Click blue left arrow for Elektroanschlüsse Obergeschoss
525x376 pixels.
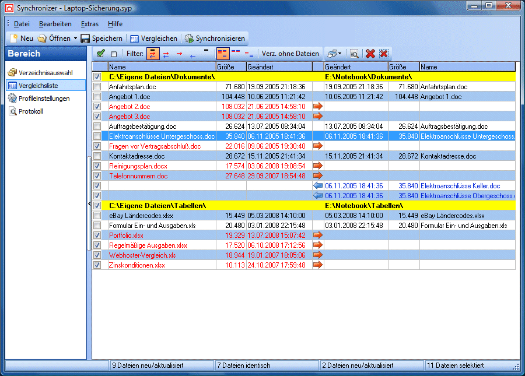[x=318, y=195]
